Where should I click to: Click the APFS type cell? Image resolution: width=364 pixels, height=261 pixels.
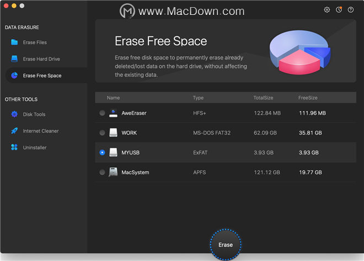coord(200,173)
